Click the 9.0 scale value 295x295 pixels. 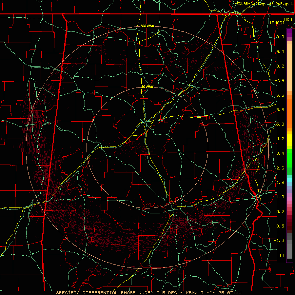pos(280,51)
